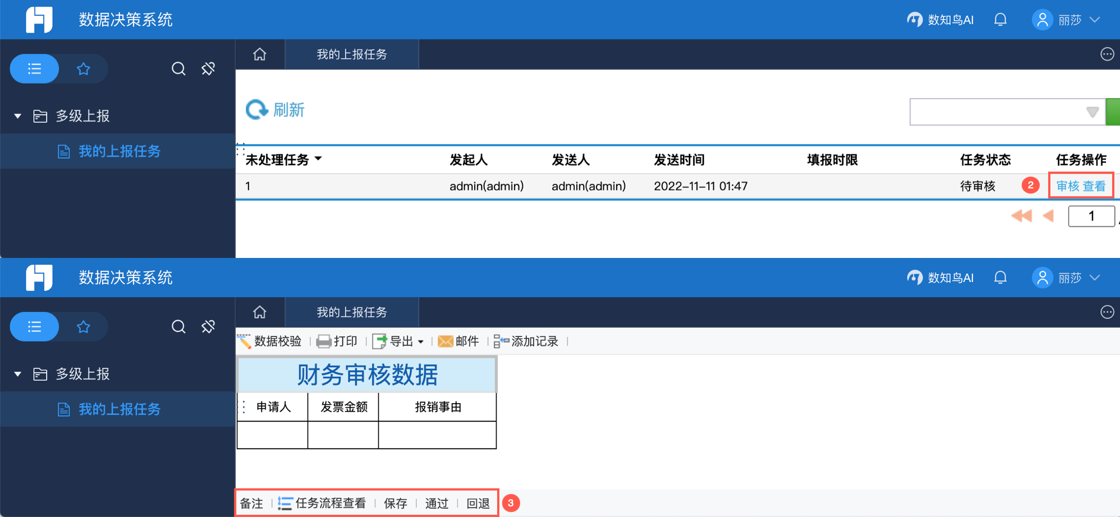Open notifications bell in top header

(1000, 20)
